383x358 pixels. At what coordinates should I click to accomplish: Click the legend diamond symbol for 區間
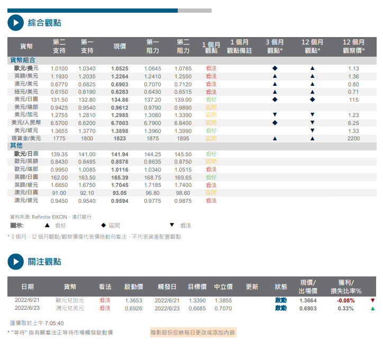point(103,225)
